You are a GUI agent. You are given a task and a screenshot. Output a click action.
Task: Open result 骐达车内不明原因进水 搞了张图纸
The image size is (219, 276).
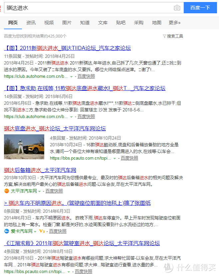(77, 203)
